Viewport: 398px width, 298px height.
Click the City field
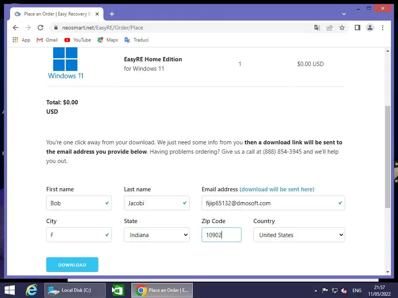(x=79, y=235)
